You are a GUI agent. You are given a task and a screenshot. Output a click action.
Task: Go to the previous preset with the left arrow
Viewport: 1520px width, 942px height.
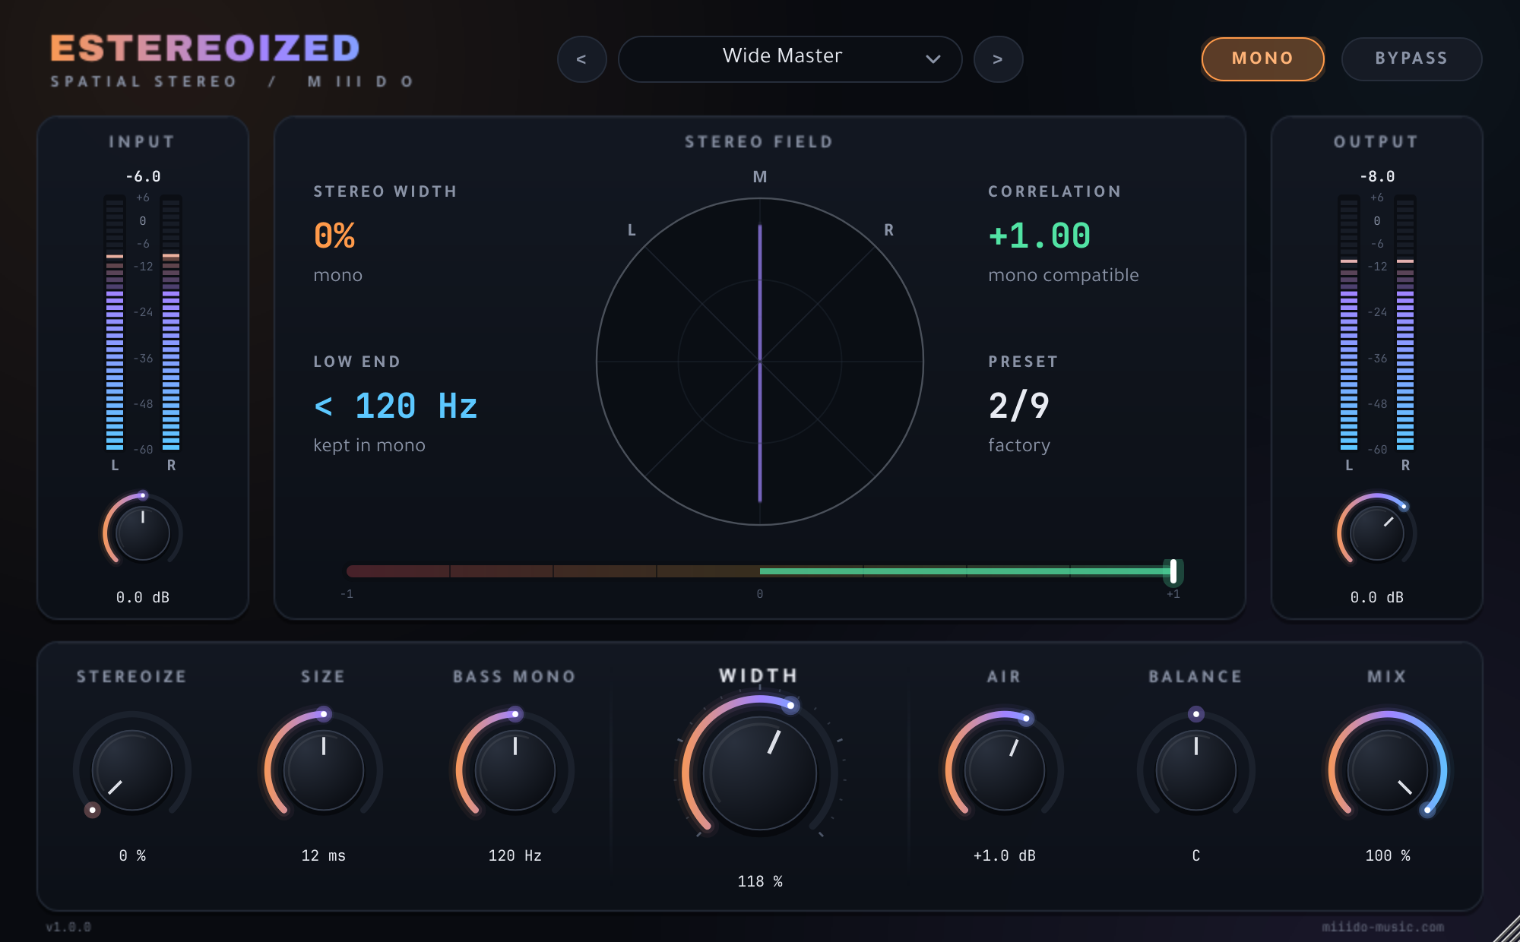(x=581, y=59)
